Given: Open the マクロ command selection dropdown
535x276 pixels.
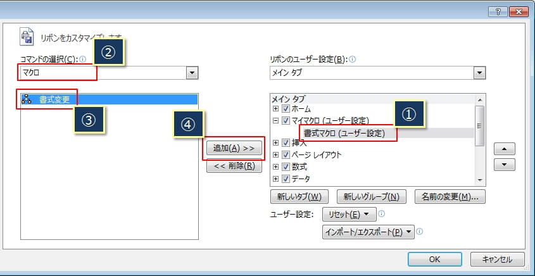Looking at the screenshot, I should click(192, 73).
